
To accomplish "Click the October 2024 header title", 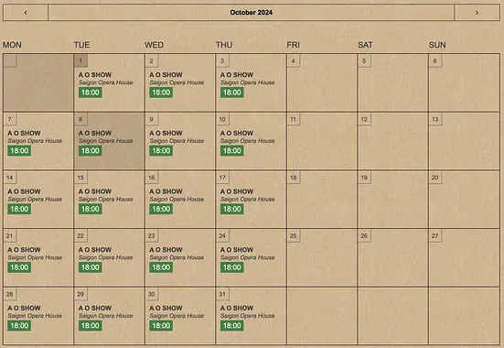I will (251, 13).
